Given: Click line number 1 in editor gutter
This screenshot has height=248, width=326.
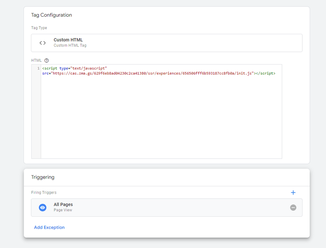Looking at the screenshot, I should coord(38,68).
